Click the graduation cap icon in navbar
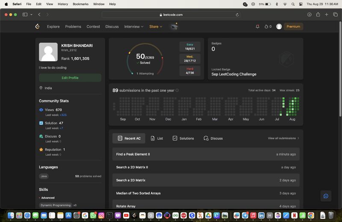Screen dimensions: 342x222 [174, 26]
